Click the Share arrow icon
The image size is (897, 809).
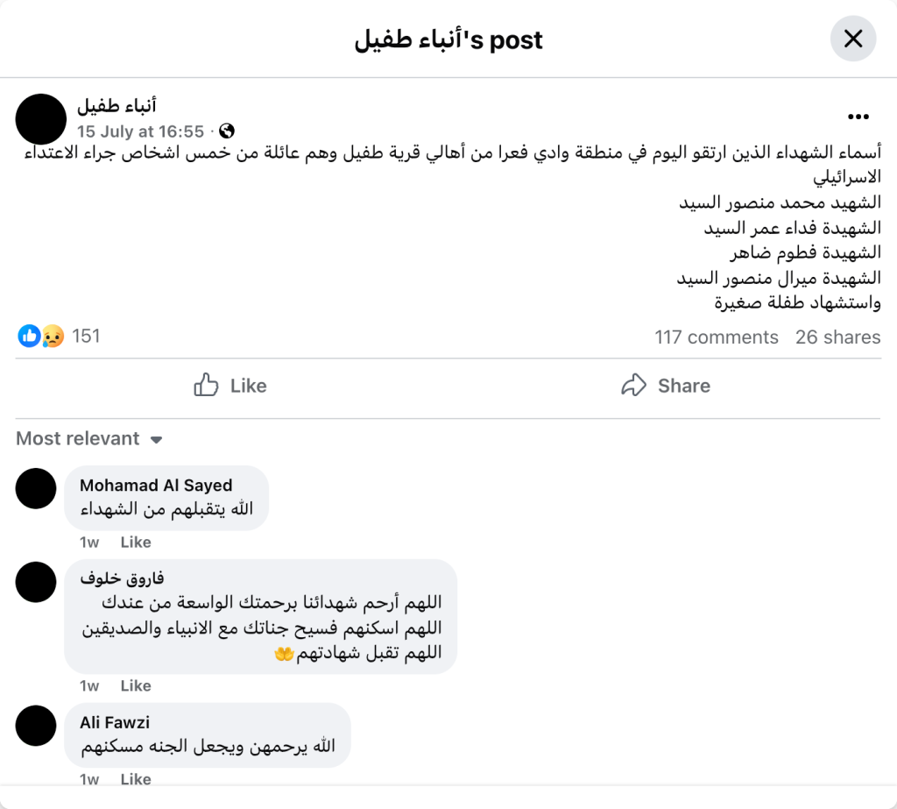[x=632, y=386]
